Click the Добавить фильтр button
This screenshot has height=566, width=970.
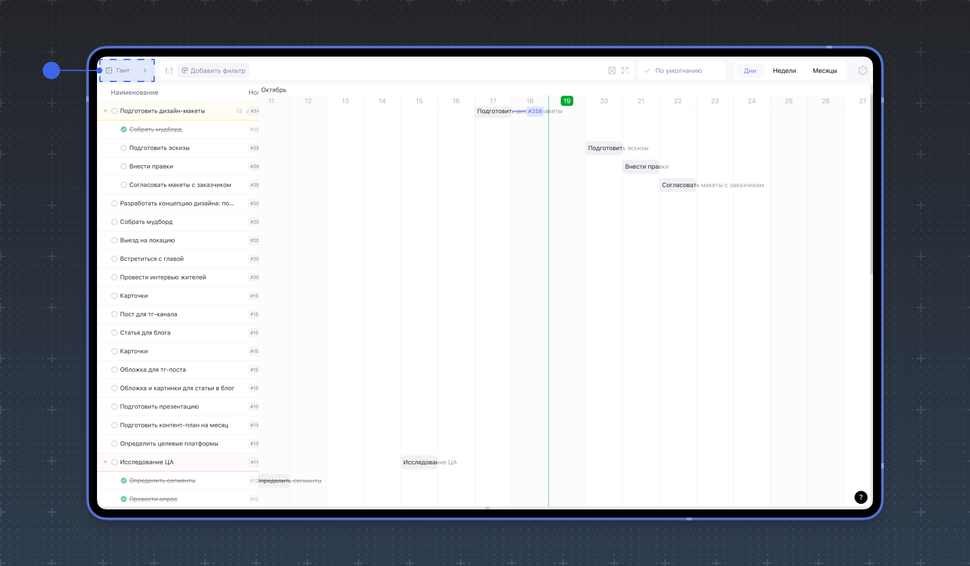(x=214, y=70)
